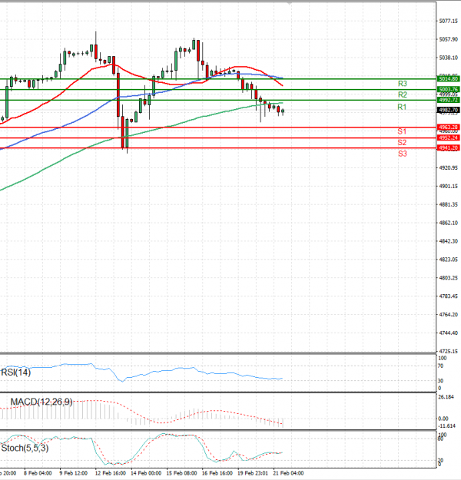Viewport: 461px width, 480px height.
Task: Click the 4901.15 price axis value
Action: click(x=449, y=186)
